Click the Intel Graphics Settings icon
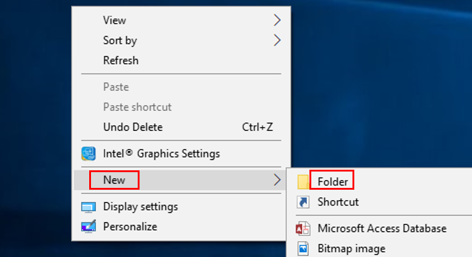Image resolution: width=472 pixels, height=257 pixels. 89,153
